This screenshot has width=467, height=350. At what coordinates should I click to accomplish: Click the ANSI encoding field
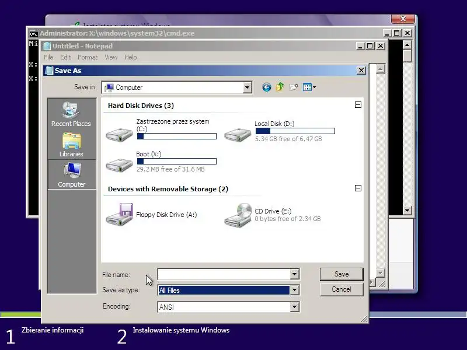[x=224, y=307]
